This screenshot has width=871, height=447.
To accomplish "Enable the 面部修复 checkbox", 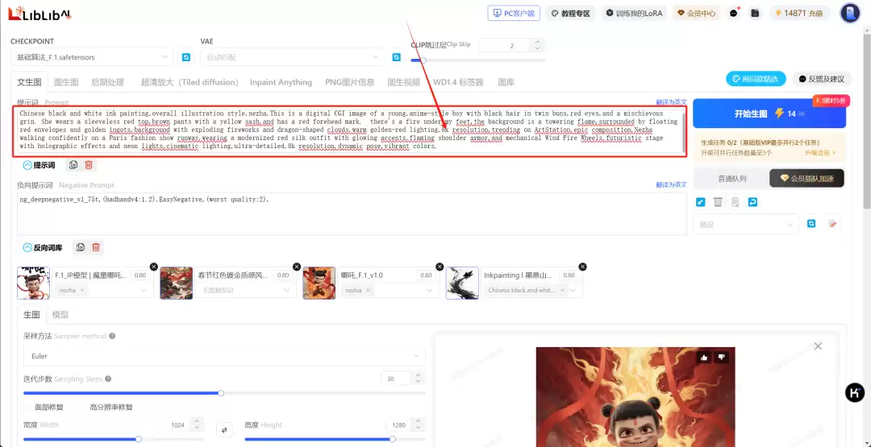I will coord(27,407).
